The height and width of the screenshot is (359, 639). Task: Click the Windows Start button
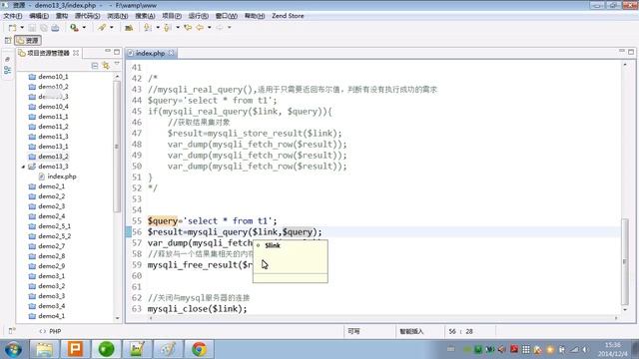pyautogui.click(x=13, y=349)
